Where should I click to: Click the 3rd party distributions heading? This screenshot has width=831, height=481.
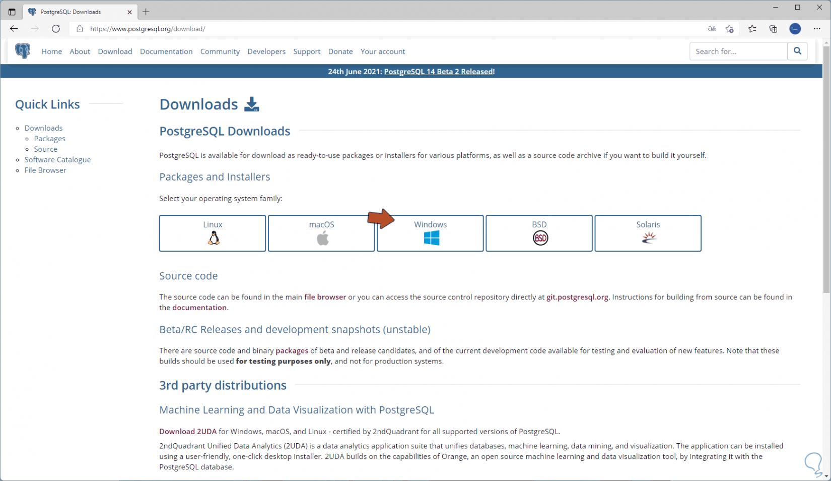[223, 385]
